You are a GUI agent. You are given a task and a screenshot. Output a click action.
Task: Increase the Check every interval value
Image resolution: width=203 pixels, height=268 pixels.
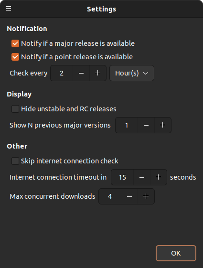coord(98,73)
